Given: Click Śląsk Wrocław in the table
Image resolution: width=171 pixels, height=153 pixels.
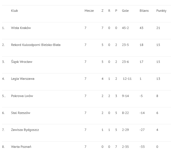Looking at the screenshot, I should [22, 62].
